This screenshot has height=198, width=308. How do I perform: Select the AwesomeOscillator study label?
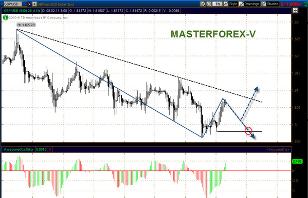(19, 149)
